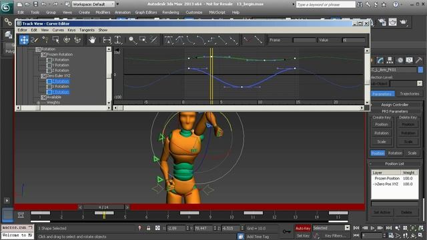Open Curve Editor Curves menu
The image size is (427, 240).
point(58,30)
